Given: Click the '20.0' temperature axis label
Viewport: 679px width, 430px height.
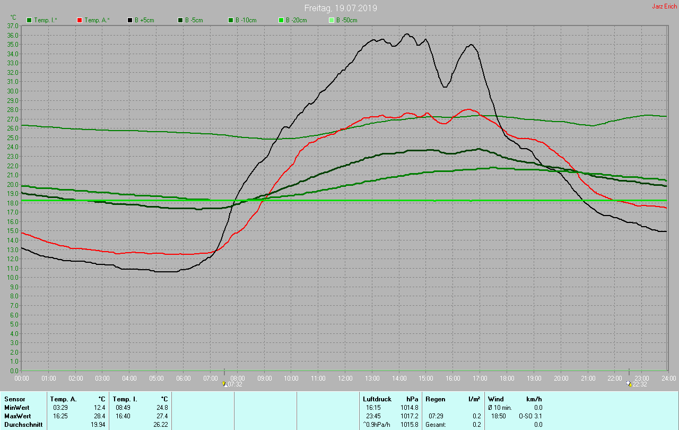Looking at the screenshot, I should (x=12, y=184).
